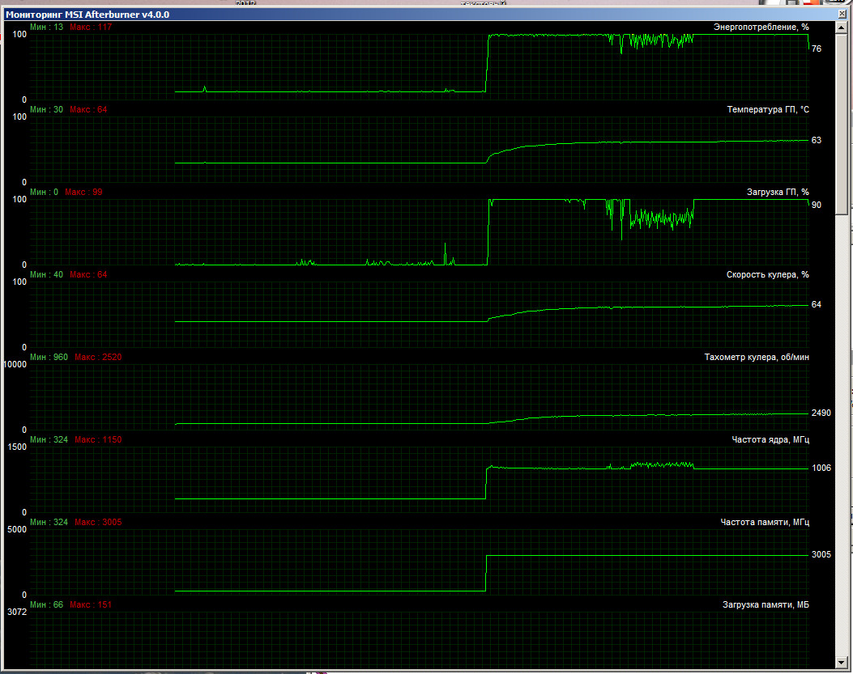Click the 'Загрузка памяти, МБ' graph label
853x674 pixels.
[766, 605]
